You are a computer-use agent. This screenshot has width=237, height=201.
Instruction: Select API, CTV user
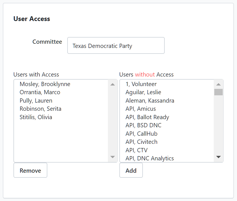point(136,150)
